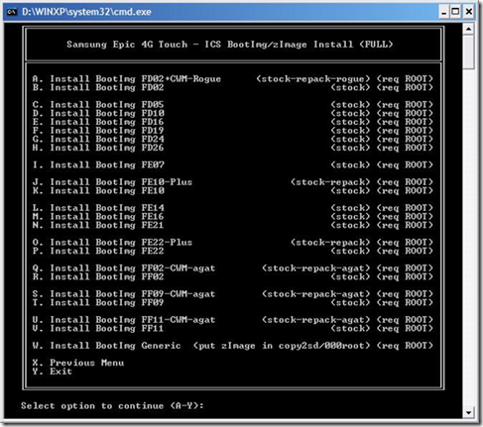Select line F. Install BootImg FD19
This screenshot has height=427, width=483.
click(x=98, y=131)
